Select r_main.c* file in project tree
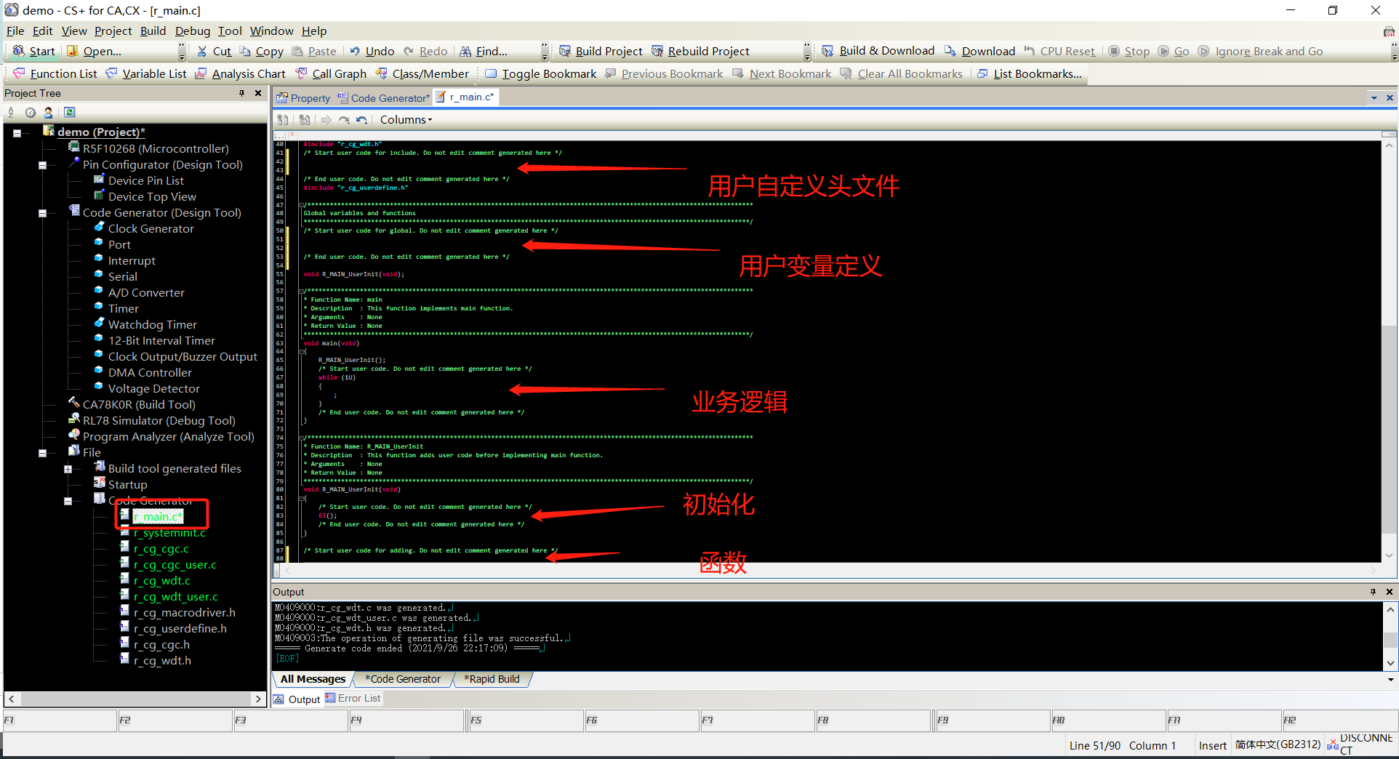Screen dimensions: 1399x759 [x=158, y=516]
